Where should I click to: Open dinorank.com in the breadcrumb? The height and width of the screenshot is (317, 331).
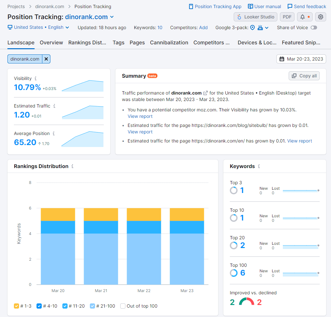(x=49, y=6)
